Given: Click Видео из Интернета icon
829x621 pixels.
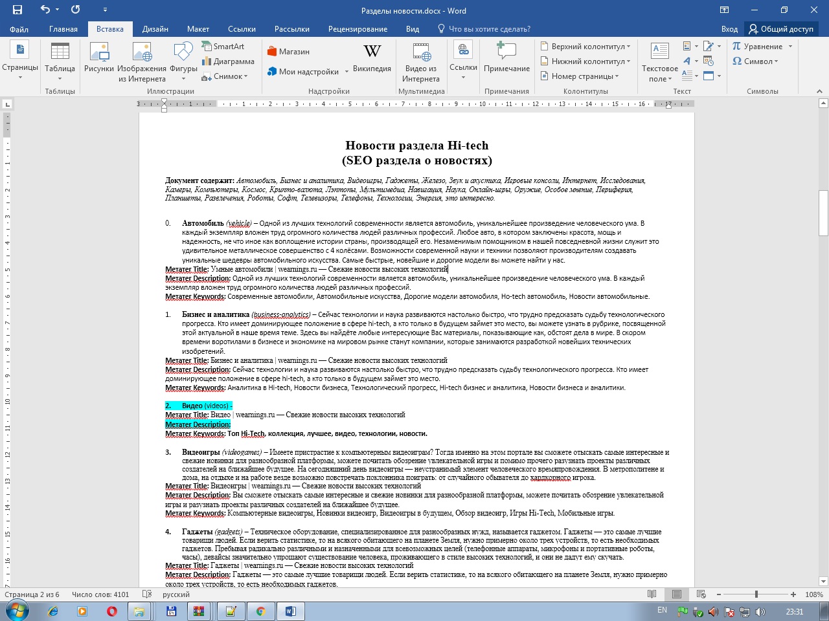Looking at the screenshot, I should click(421, 61).
